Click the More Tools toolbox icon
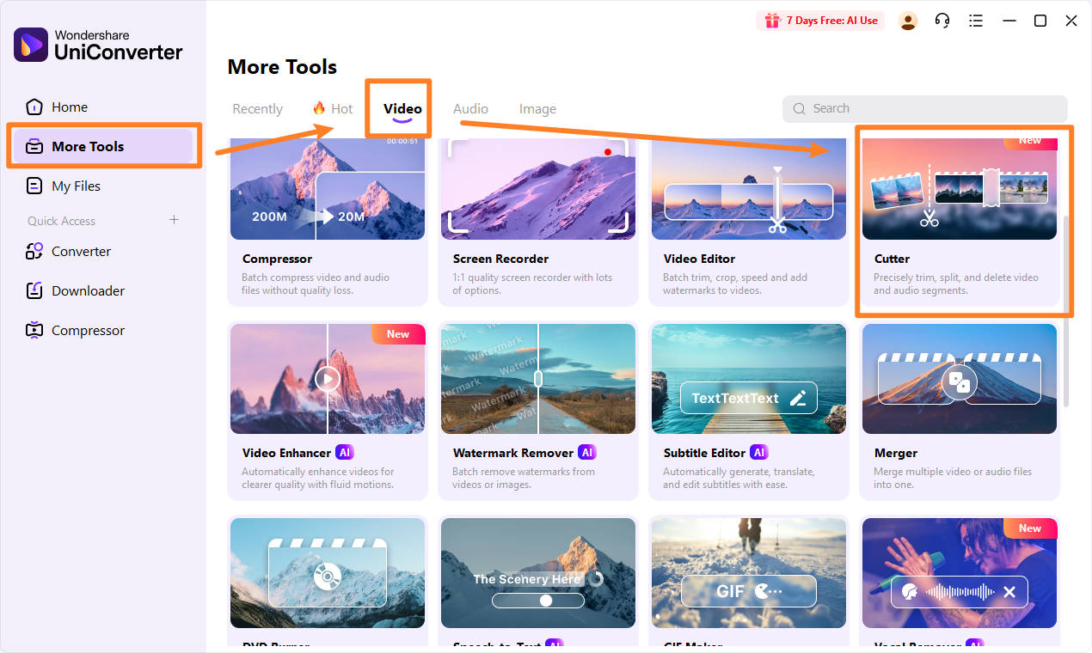Image resolution: width=1092 pixels, height=653 pixels. point(34,146)
